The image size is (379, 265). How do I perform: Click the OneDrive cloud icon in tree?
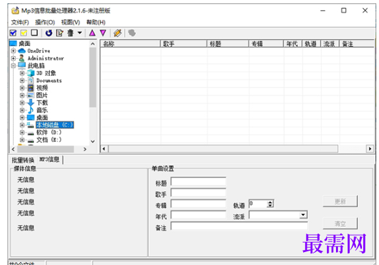[x=22, y=51]
